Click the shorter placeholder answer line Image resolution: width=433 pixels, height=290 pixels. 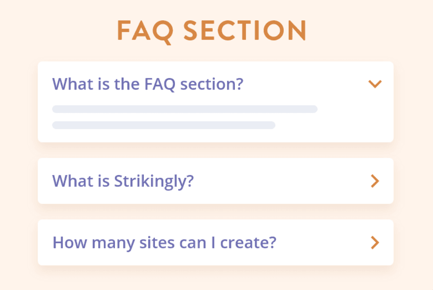[x=163, y=125]
